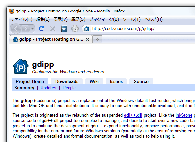The image size is (195, 142).
Task: Go forward with the Forward arrow button
Action: (26, 29)
